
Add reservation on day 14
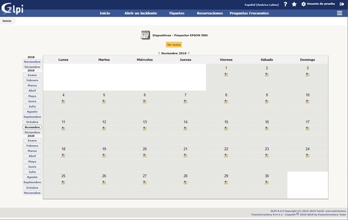186,129
